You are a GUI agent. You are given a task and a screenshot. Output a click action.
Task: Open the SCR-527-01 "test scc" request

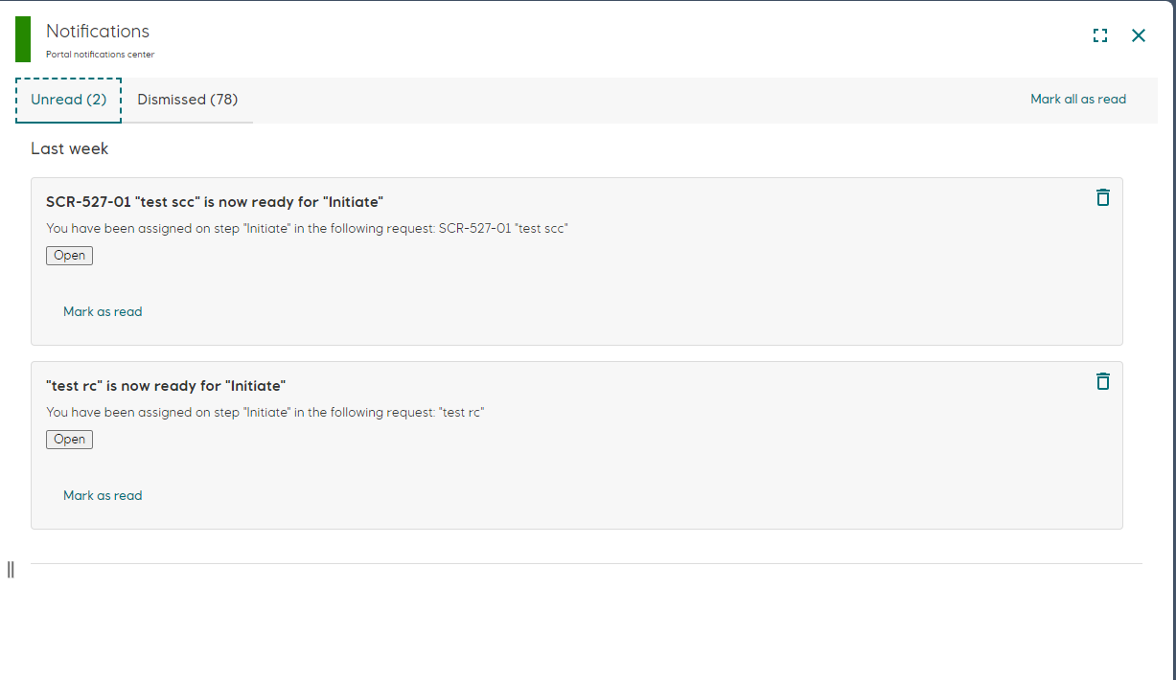69,255
